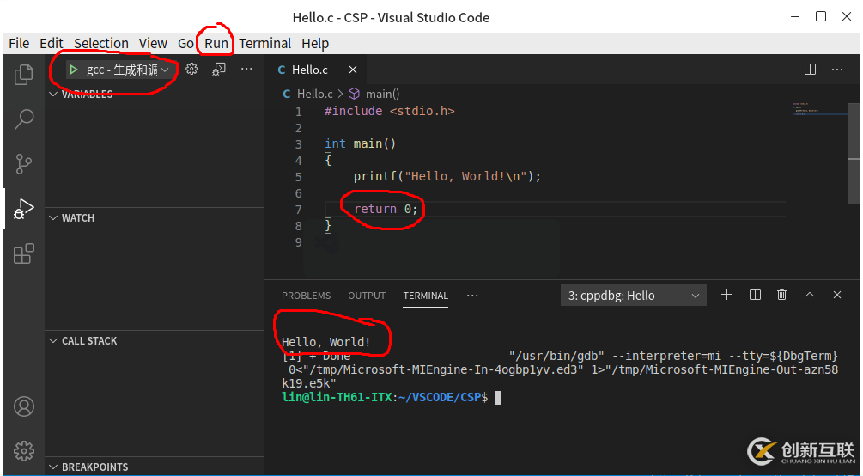863x476 pixels.
Task: Open the View menu
Action: pyautogui.click(x=153, y=43)
